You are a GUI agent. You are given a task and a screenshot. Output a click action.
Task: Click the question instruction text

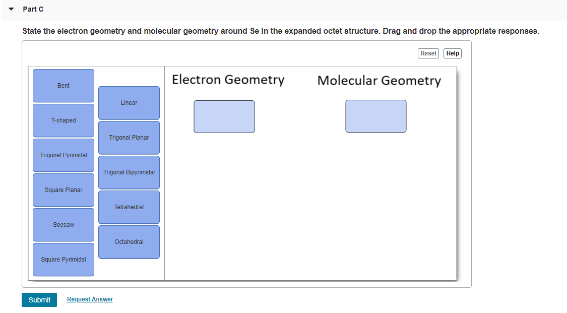point(281,31)
